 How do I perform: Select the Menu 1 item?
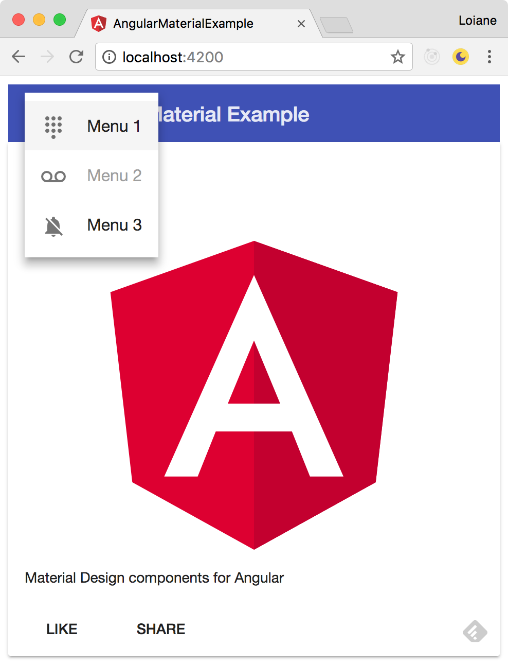coord(92,126)
